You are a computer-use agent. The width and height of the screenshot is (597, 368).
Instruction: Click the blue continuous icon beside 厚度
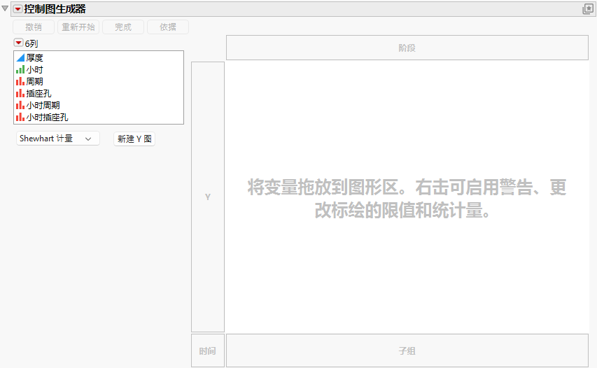[20, 57]
